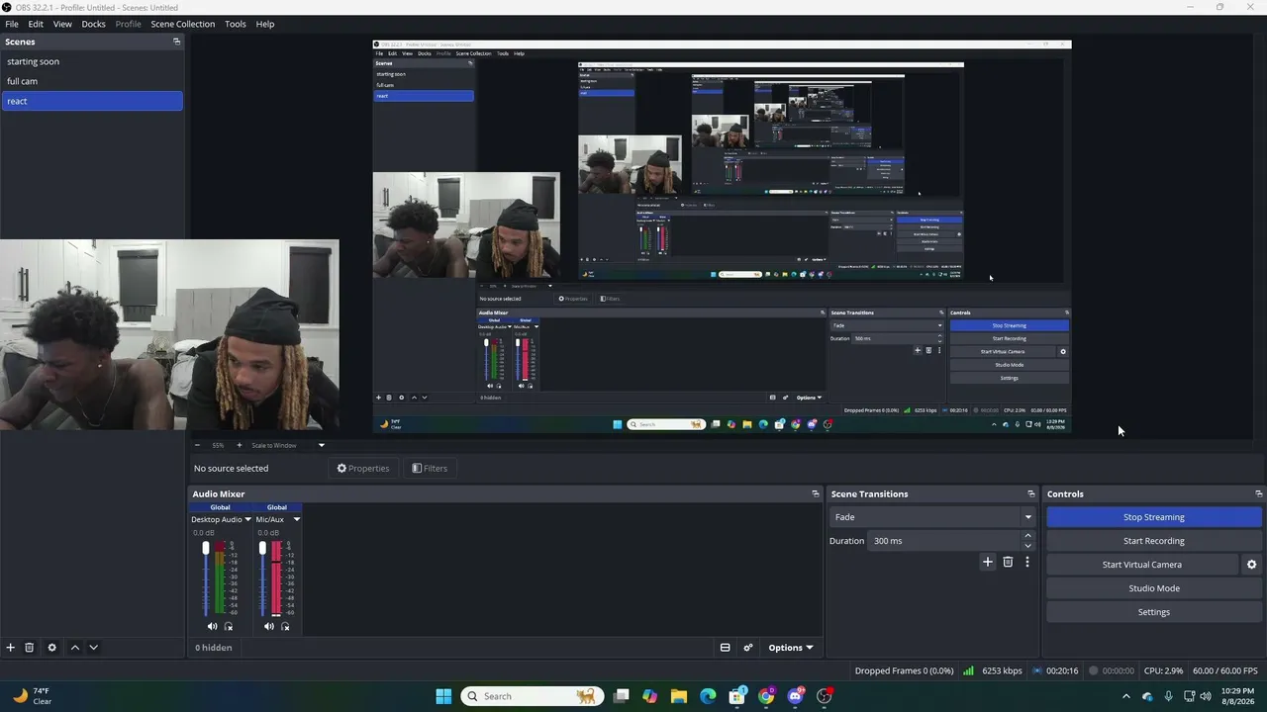Open the Windows Start menu
This screenshot has width=1267, height=712.
[x=443, y=696]
